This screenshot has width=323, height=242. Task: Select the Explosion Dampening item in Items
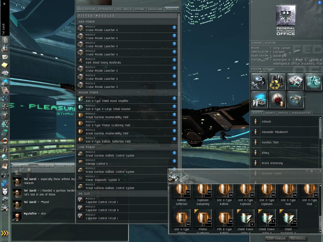pos(203,195)
